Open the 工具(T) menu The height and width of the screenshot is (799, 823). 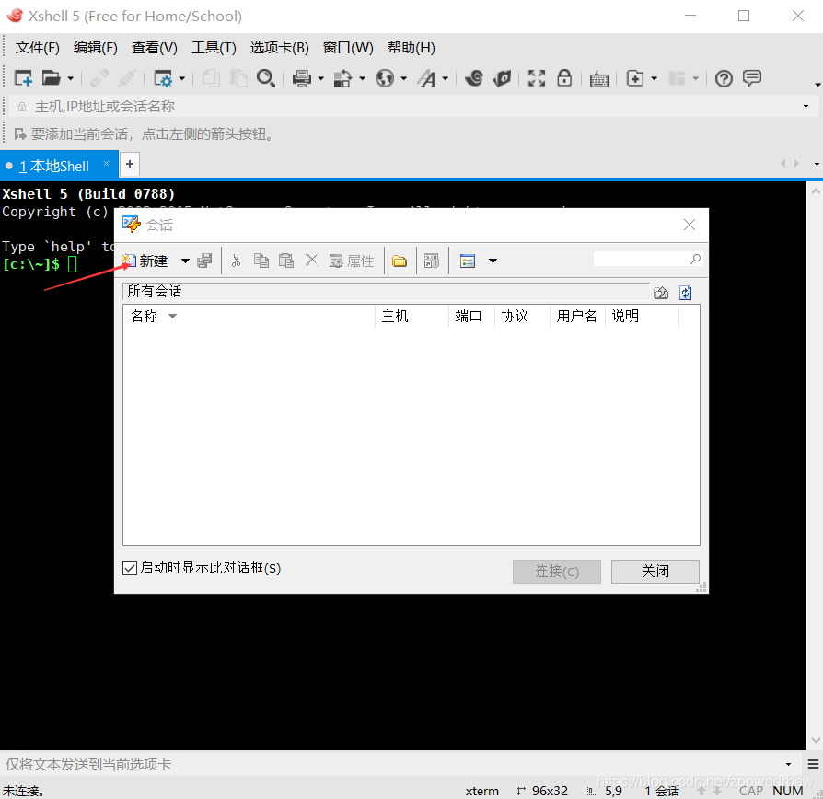(x=214, y=48)
